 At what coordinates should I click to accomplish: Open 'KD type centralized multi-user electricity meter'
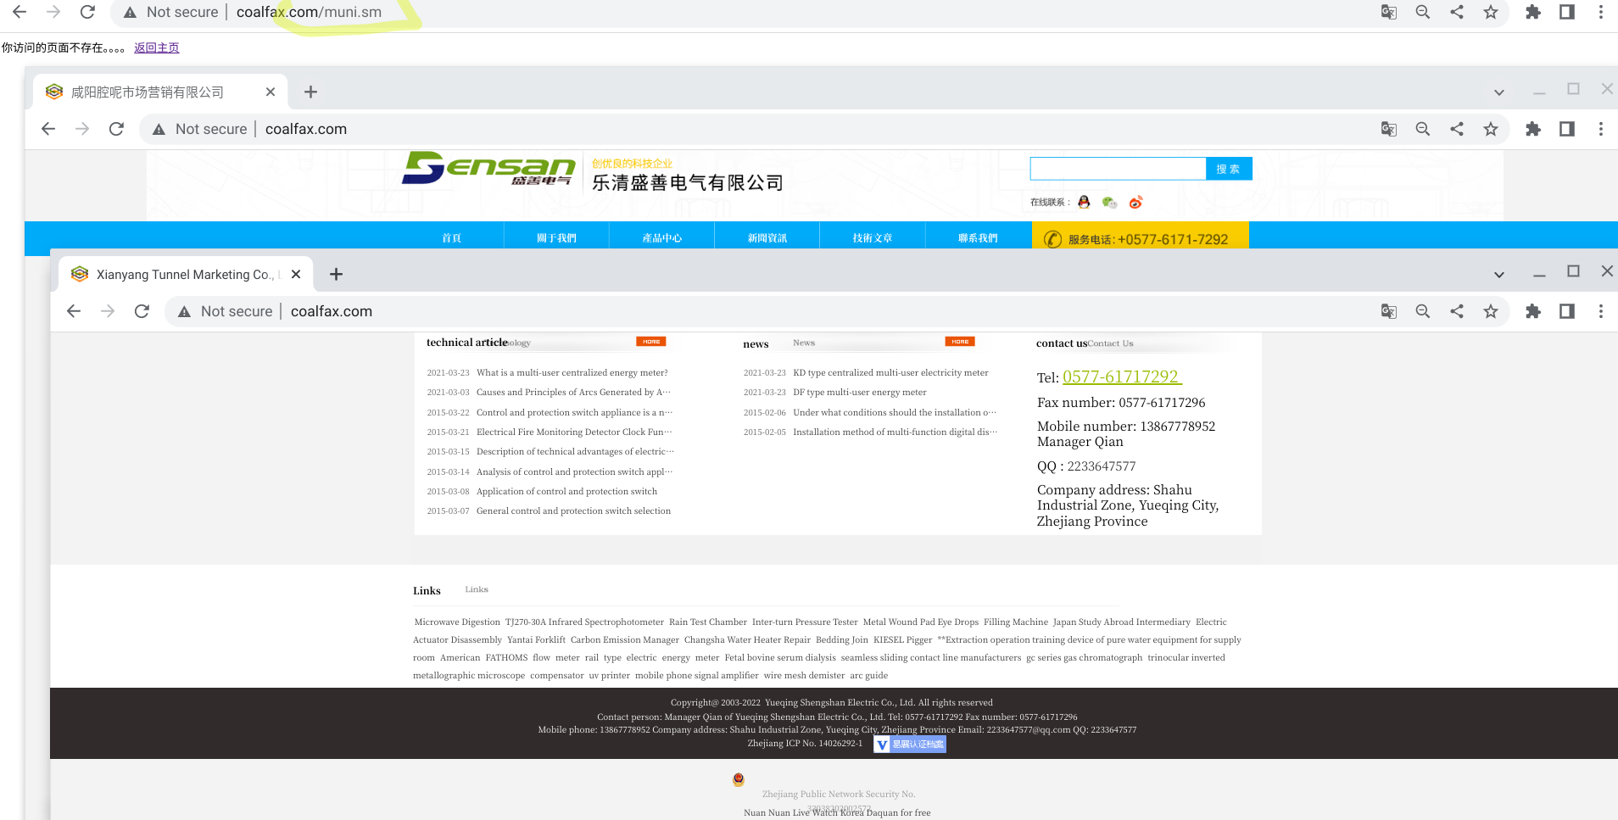click(x=890, y=372)
